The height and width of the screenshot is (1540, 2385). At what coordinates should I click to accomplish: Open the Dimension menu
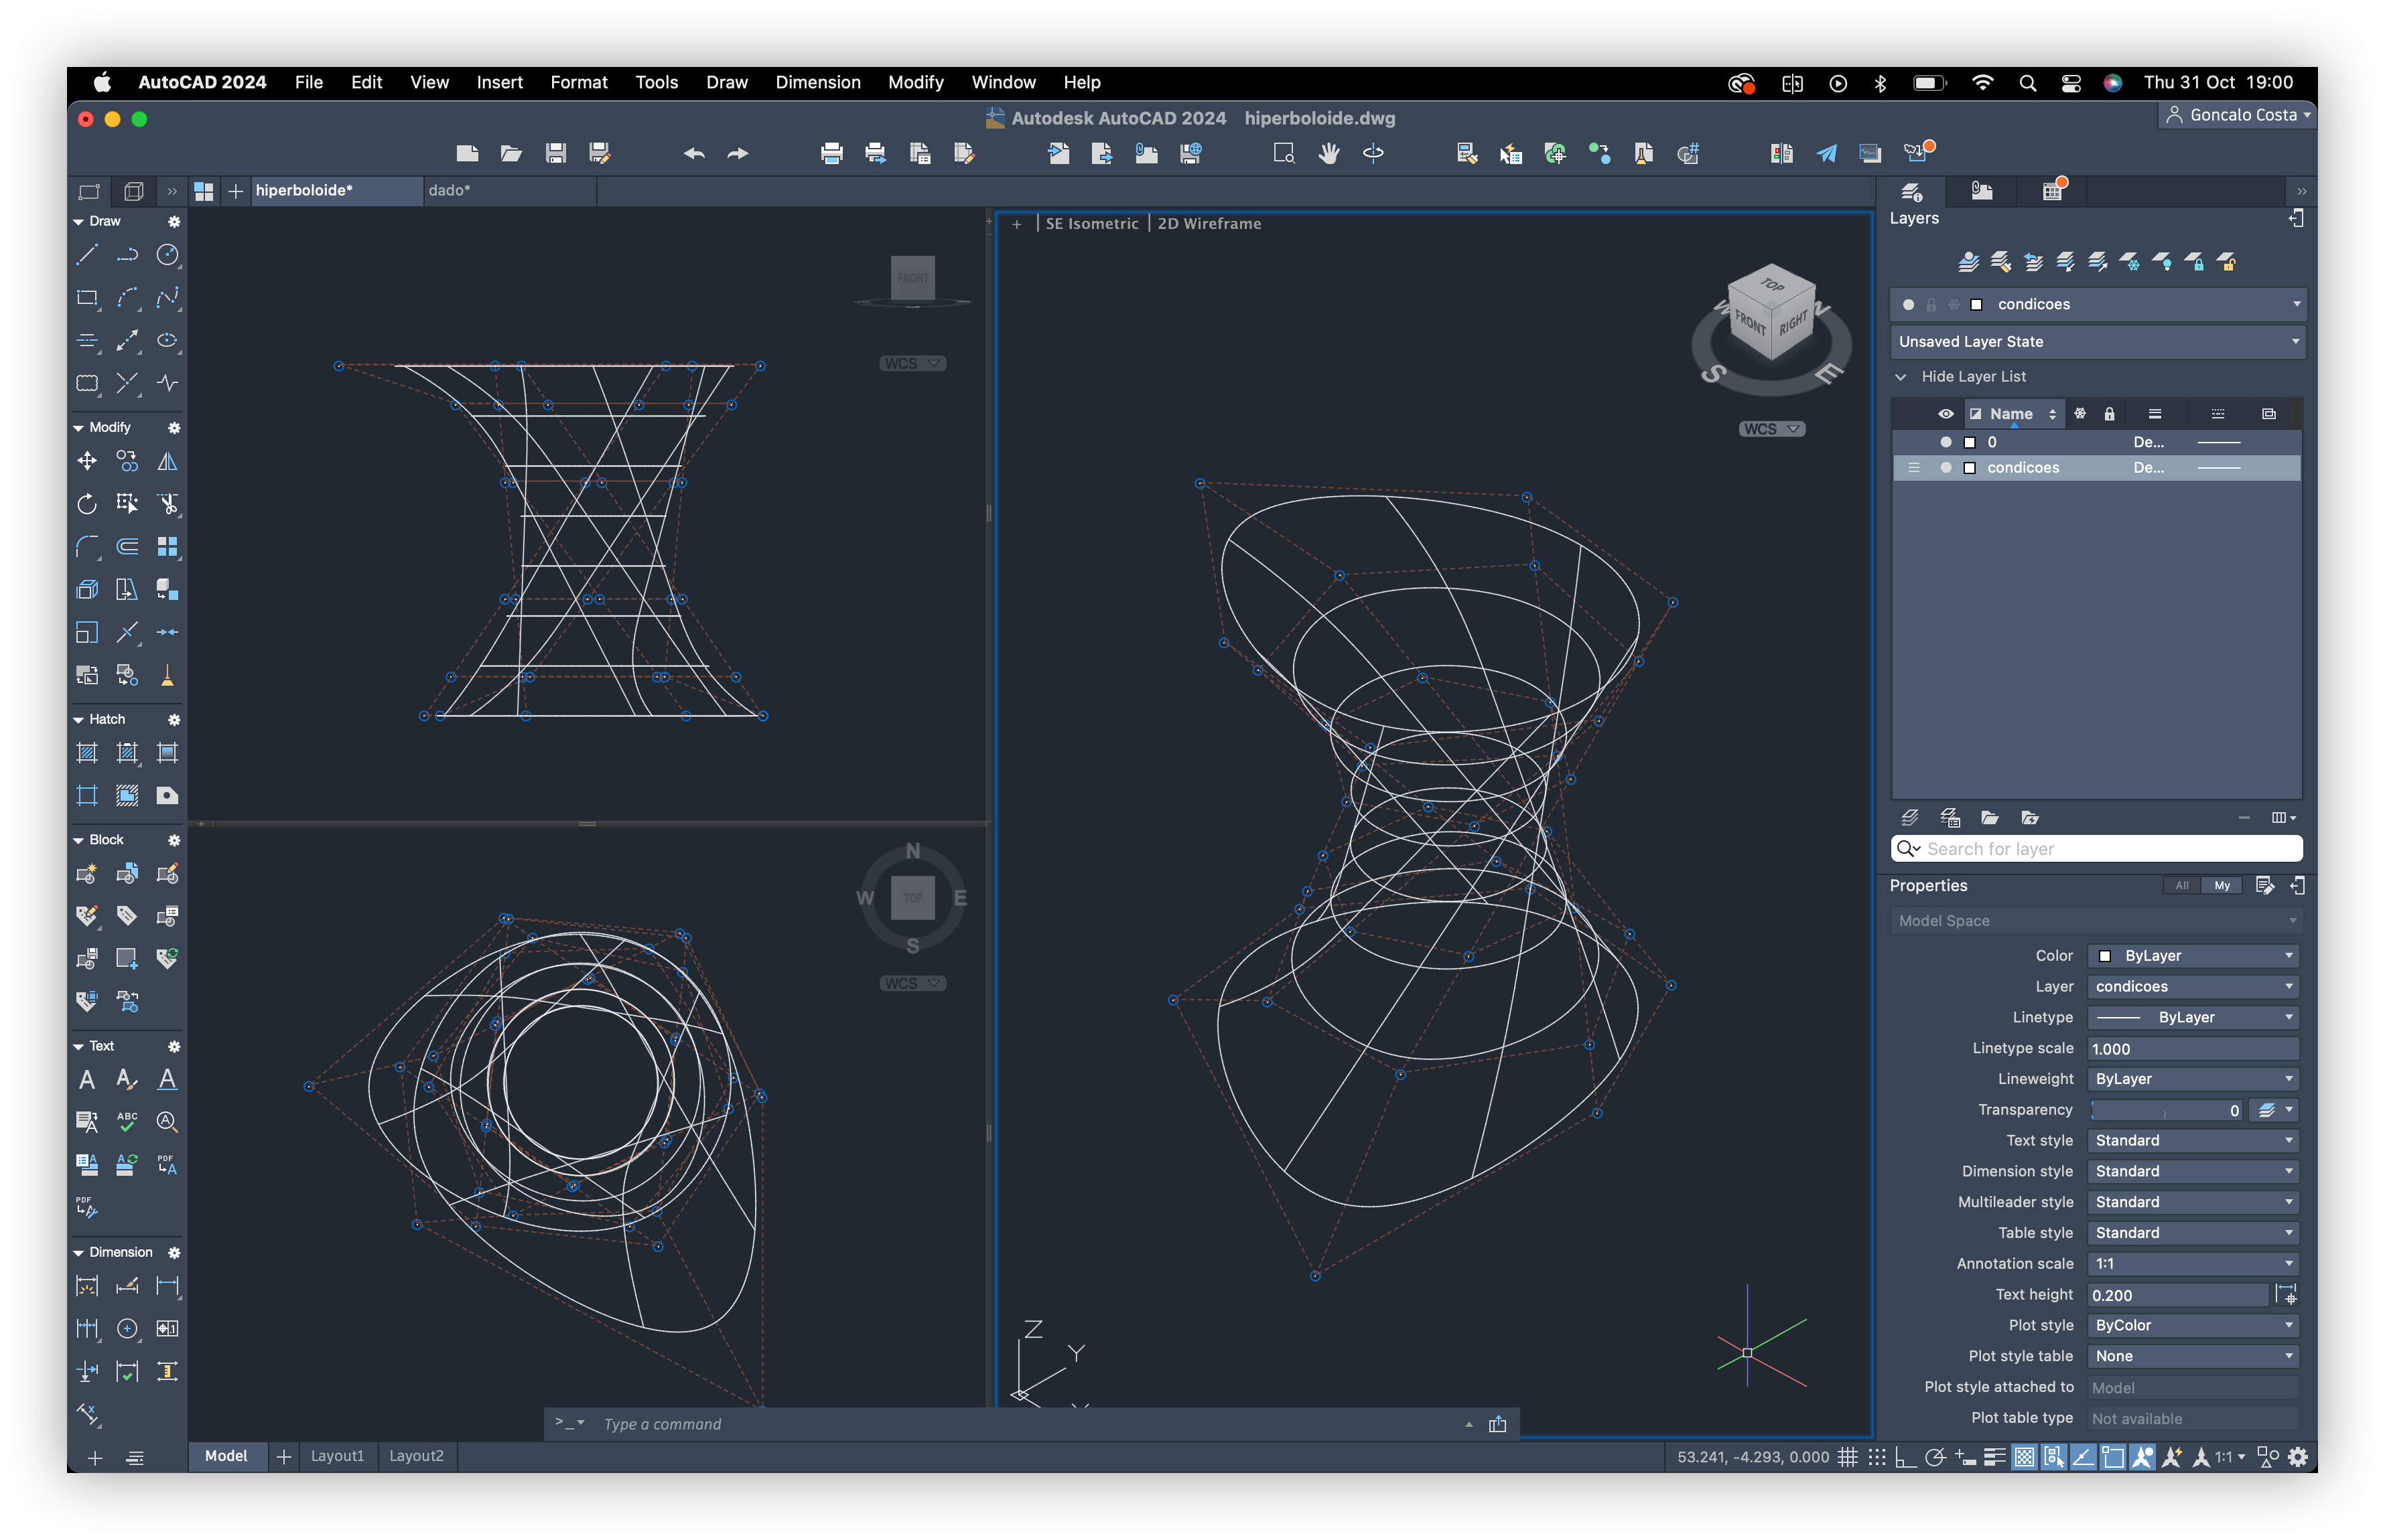click(817, 83)
